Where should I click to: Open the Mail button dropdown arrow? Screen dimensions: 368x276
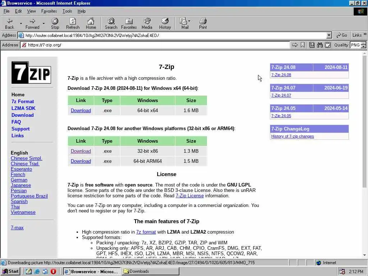tap(189, 21)
